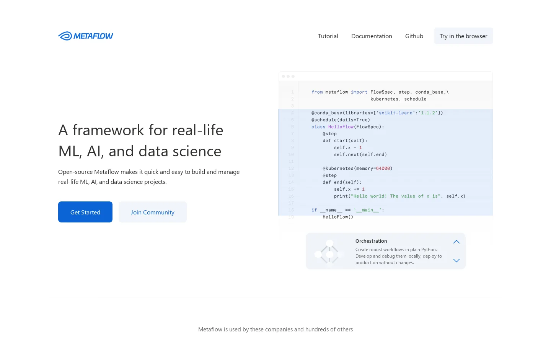This screenshot has height=344, width=551.
Task: Click the 'self.x += 1' code line
Action: click(349, 189)
